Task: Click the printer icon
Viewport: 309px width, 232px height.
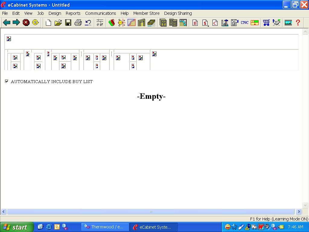Action: (78, 23)
